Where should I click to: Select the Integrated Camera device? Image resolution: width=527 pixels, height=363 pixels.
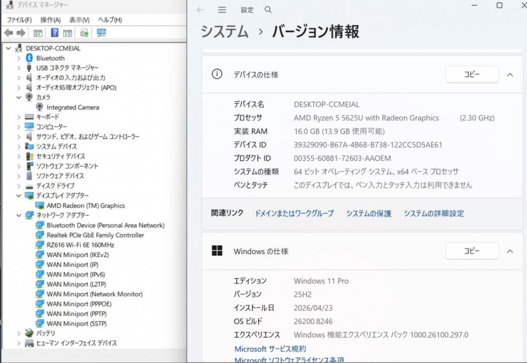(73, 107)
